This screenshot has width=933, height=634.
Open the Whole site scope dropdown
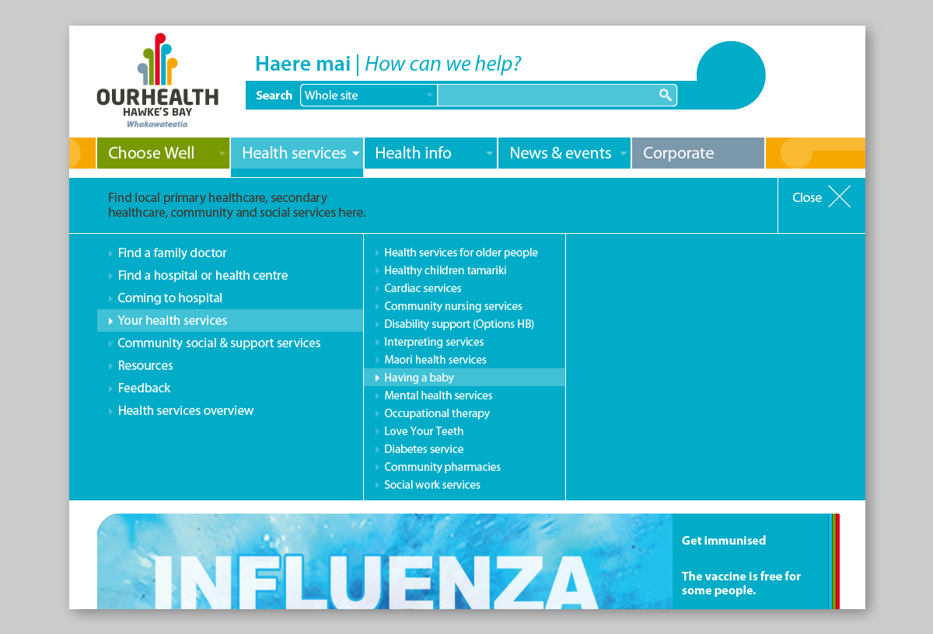point(369,96)
